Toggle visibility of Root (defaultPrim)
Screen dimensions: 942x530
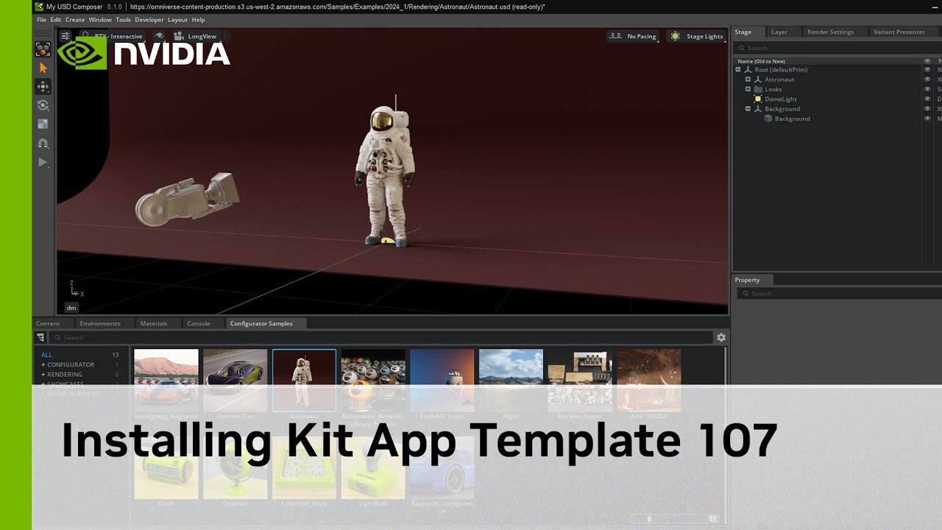(927, 70)
